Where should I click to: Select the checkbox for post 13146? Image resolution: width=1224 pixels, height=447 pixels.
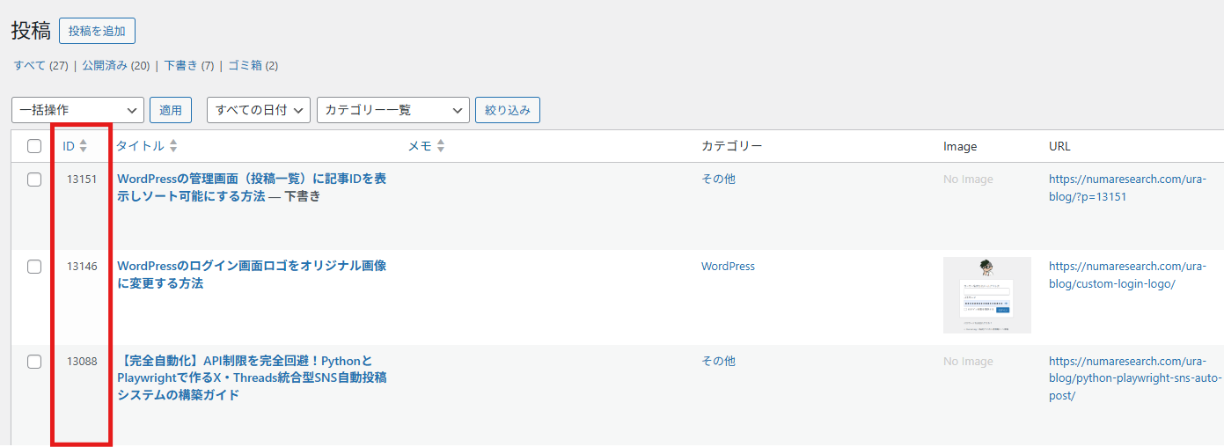coord(34,267)
